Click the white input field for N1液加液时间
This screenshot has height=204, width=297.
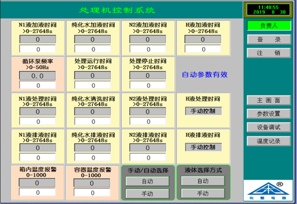click(x=38, y=49)
